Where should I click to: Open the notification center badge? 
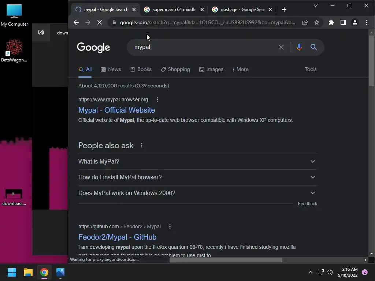pos(365,272)
